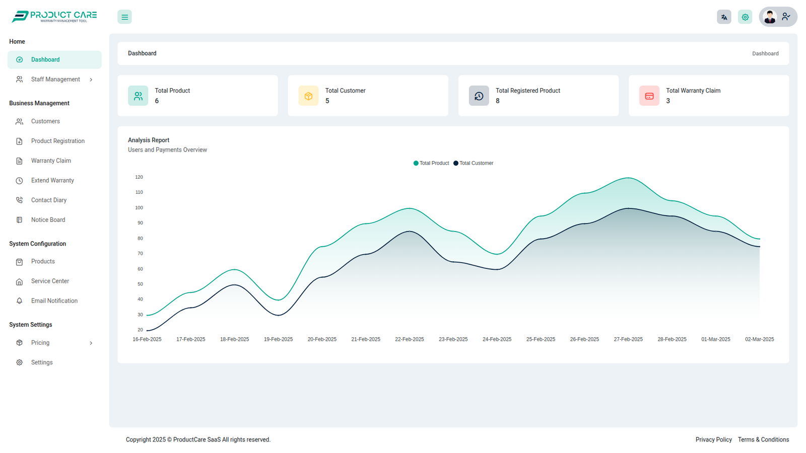Open the user account dropdown icon
806x453 pixels.
(786, 17)
